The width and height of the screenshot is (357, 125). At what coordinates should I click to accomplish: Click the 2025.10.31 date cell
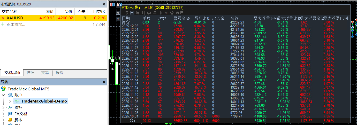coord(130,116)
